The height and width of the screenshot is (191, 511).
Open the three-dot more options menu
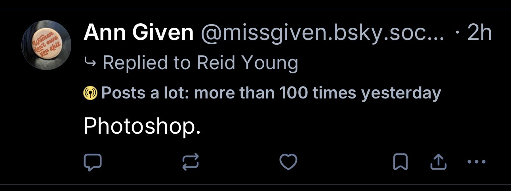coord(476,162)
